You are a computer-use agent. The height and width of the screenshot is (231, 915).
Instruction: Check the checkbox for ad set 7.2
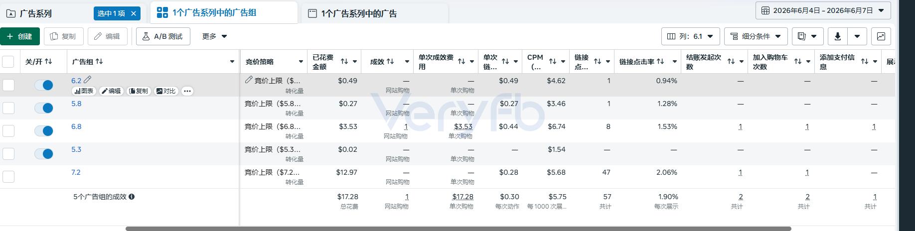[8, 177]
